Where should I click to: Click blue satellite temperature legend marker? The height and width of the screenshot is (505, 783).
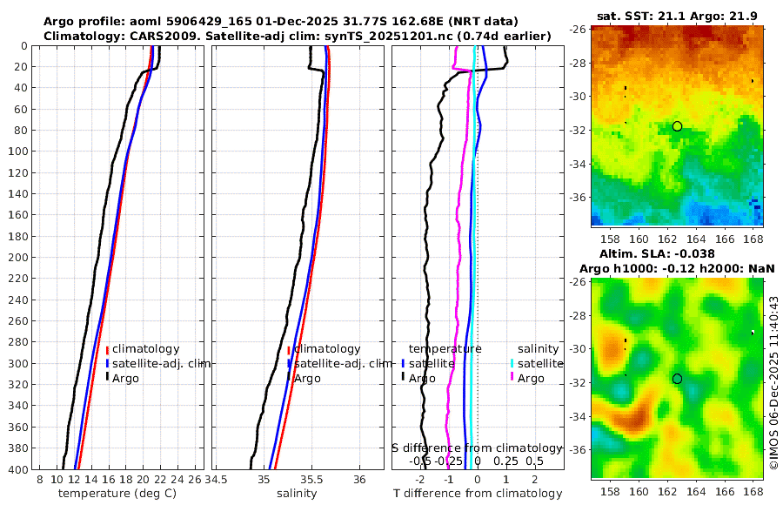pyautogui.click(x=403, y=363)
